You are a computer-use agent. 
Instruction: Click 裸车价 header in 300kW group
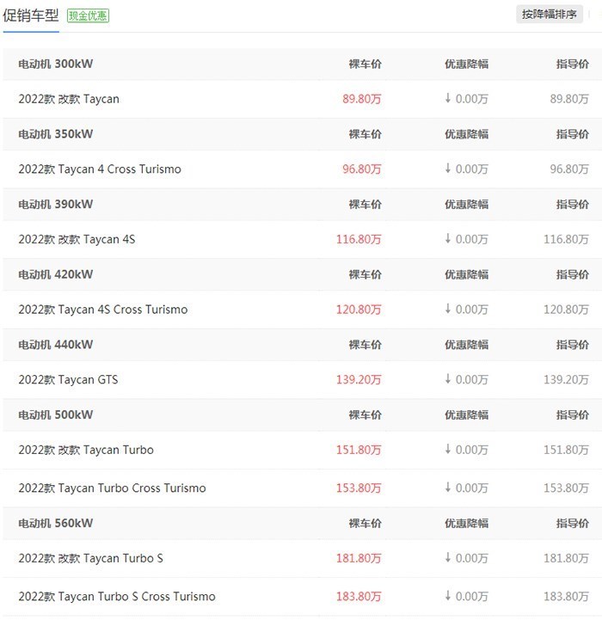coord(365,64)
